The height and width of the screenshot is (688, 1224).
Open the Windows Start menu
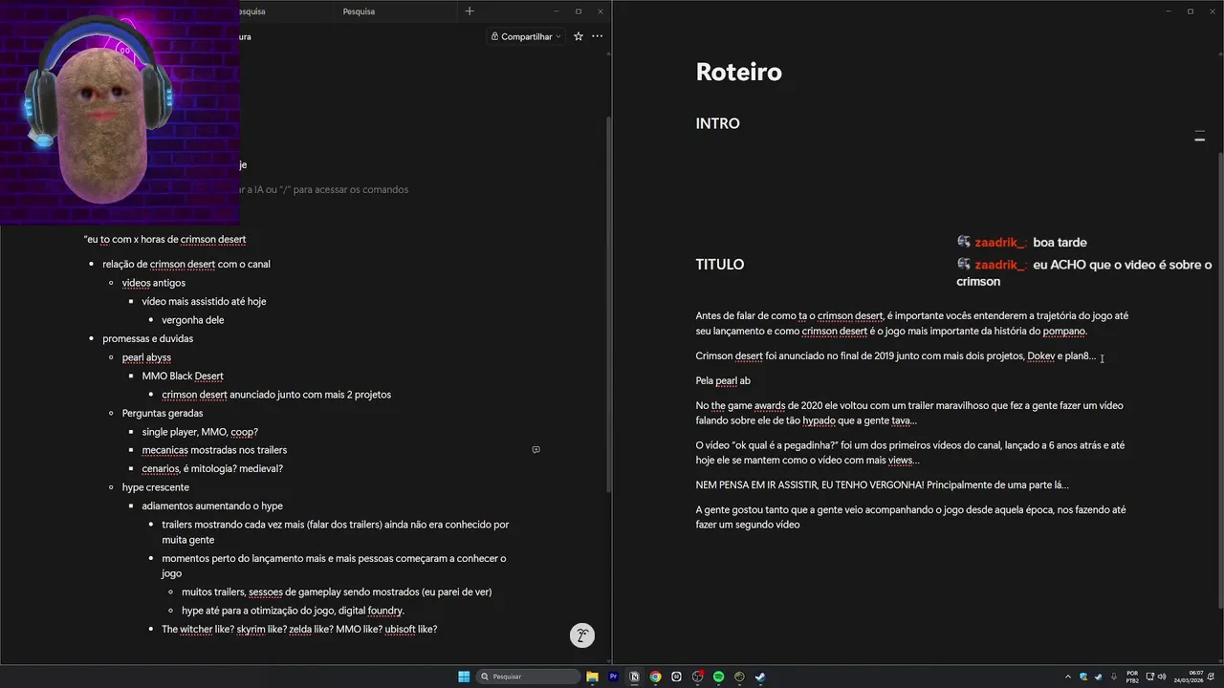pos(464,677)
